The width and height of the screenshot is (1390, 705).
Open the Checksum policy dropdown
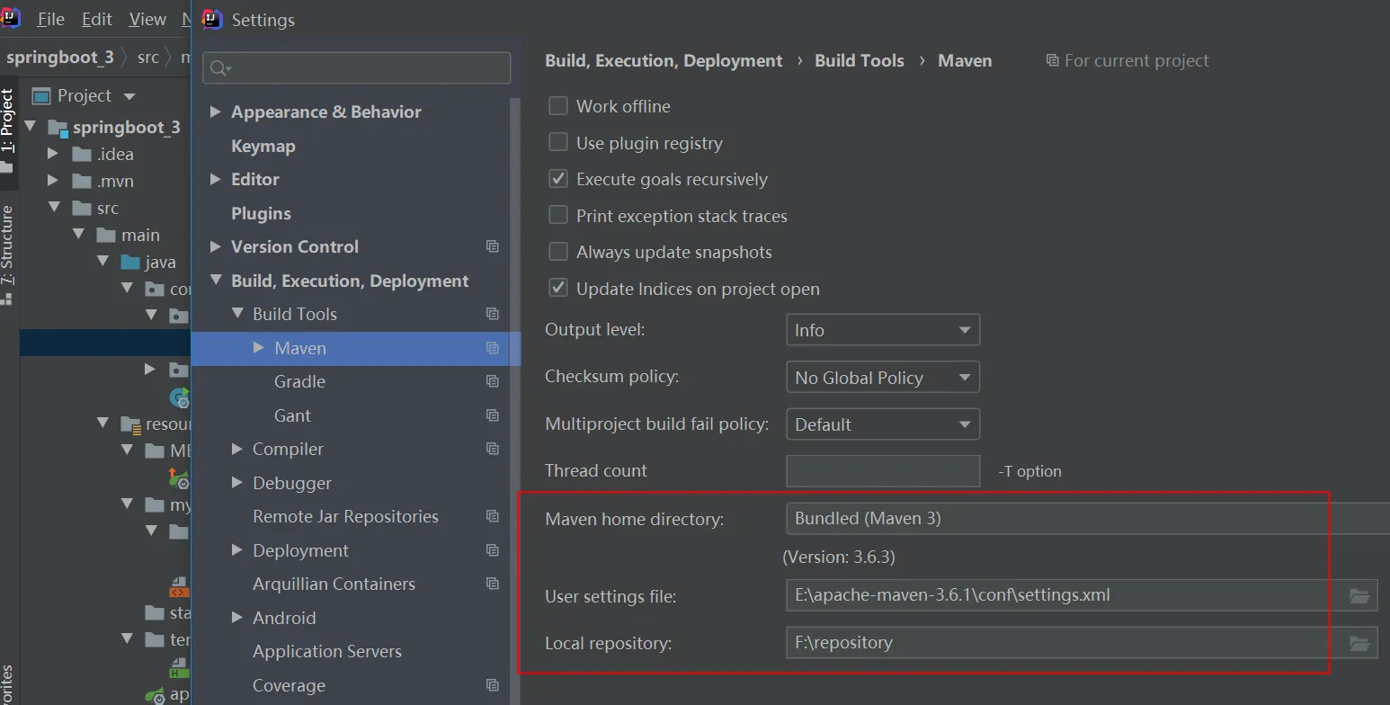tap(882, 378)
